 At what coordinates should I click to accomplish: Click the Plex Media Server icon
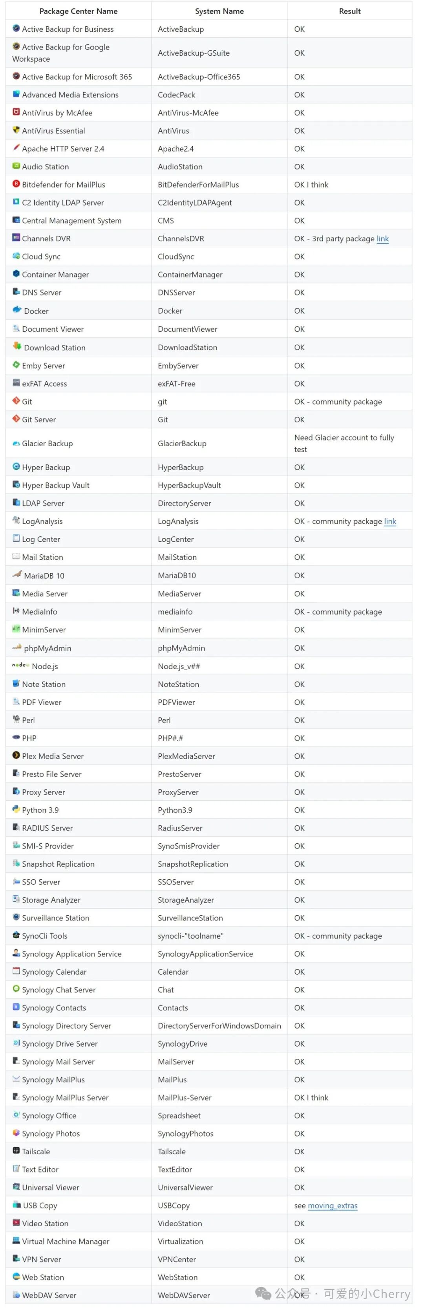pos(16,755)
